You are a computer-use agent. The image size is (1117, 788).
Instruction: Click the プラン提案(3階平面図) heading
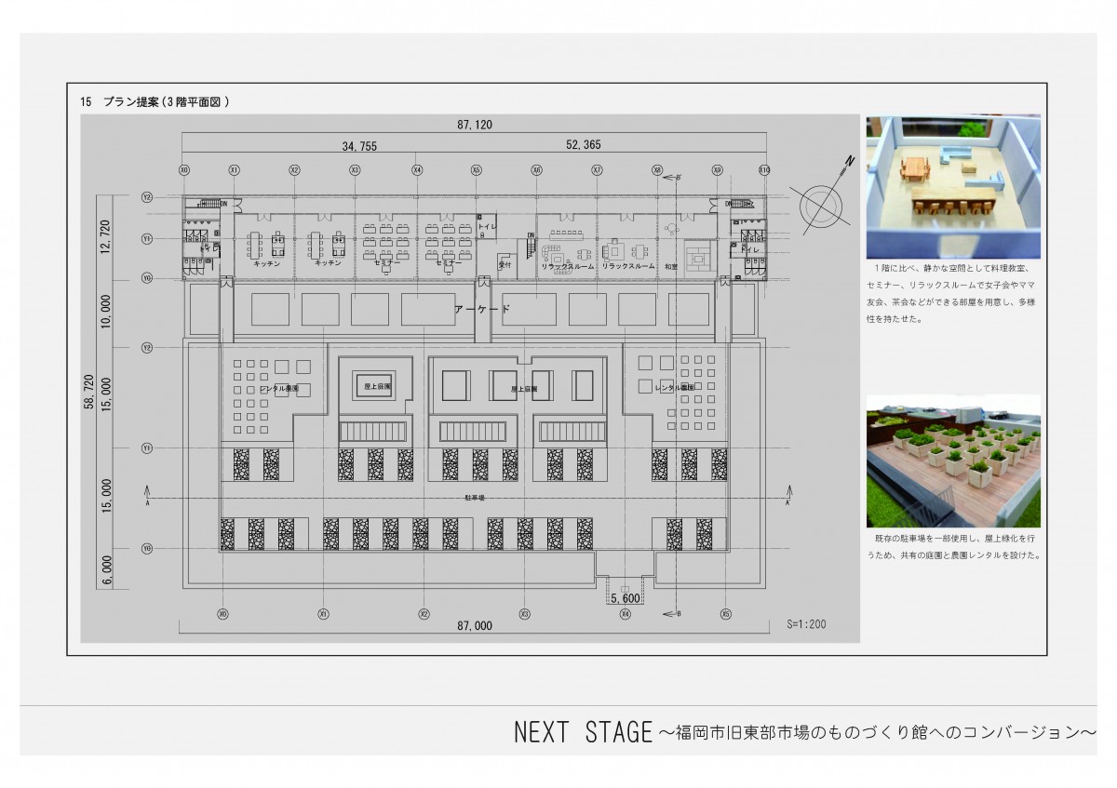click(155, 102)
